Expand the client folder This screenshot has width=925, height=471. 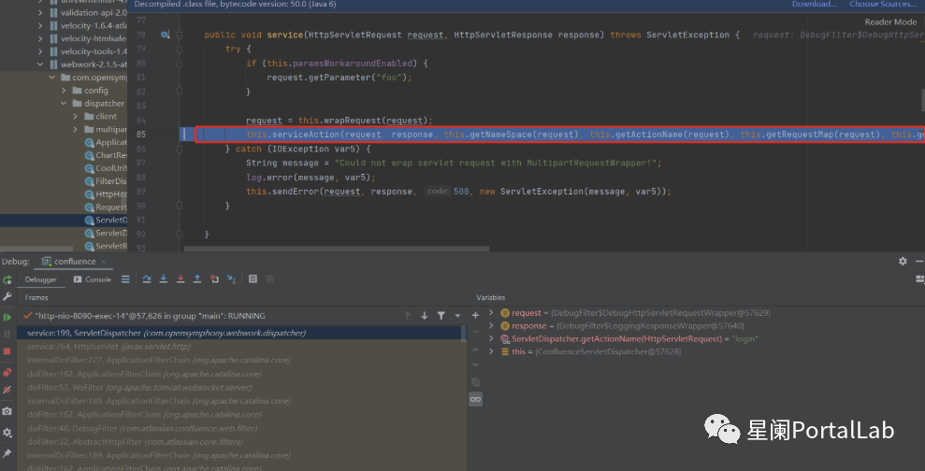click(76, 116)
